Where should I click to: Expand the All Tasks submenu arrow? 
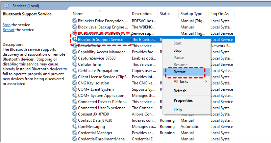coord(206,81)
